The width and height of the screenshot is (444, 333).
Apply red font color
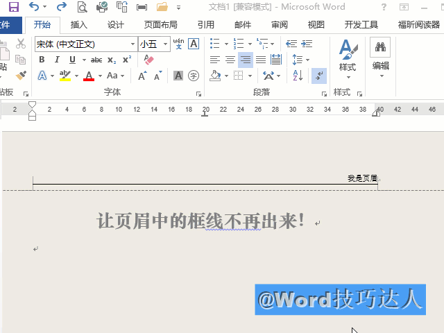[x=89, y=76]
